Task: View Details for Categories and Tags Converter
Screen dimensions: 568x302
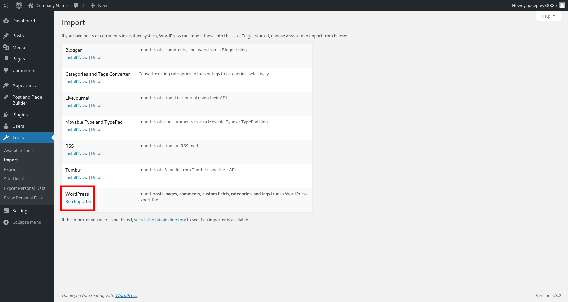Action: coord(98,81)
